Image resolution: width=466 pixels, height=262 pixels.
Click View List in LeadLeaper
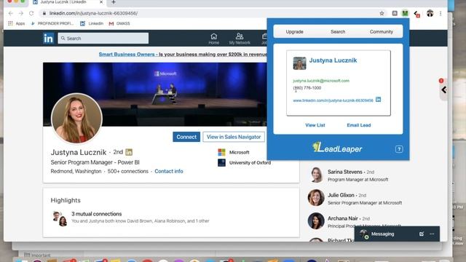tap(315, 125)
